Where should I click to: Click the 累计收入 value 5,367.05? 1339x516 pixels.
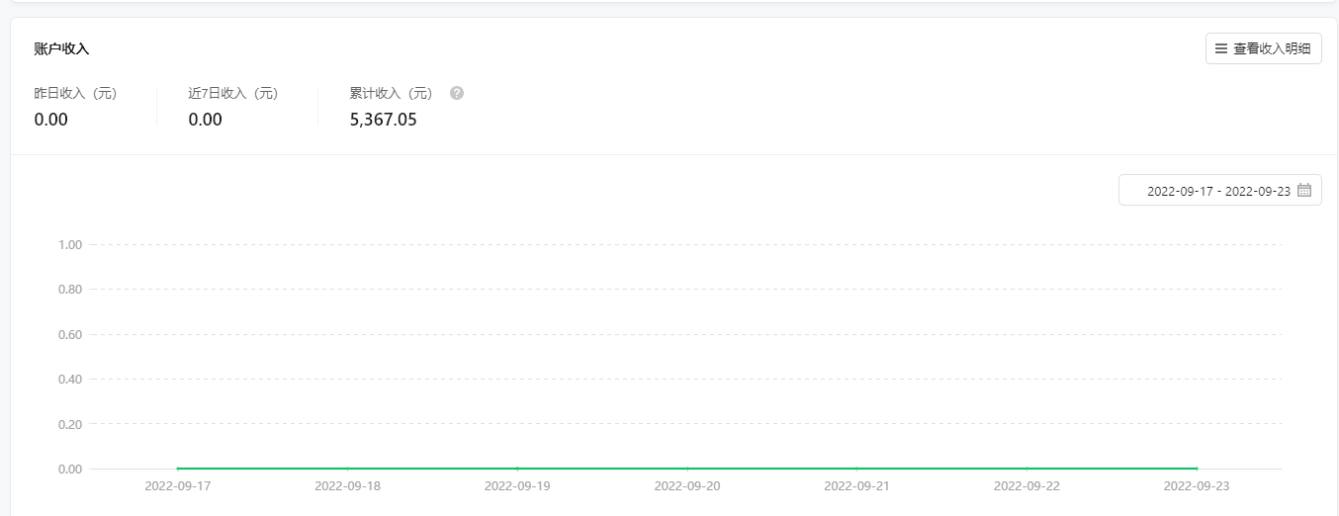384,120
